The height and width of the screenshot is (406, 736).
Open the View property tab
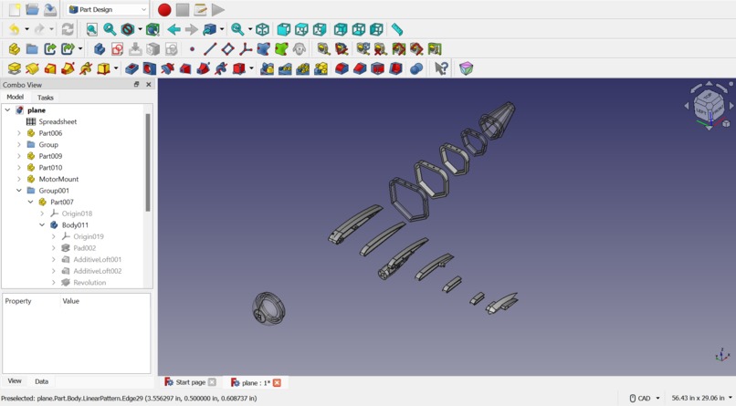tap(15, 380)
